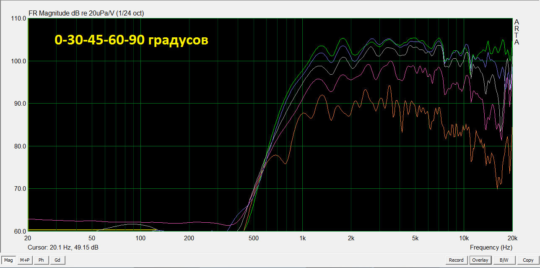Click the 80.0 dB axis label
This screenshot has width=540, height=268.
[x=20, y=146]
